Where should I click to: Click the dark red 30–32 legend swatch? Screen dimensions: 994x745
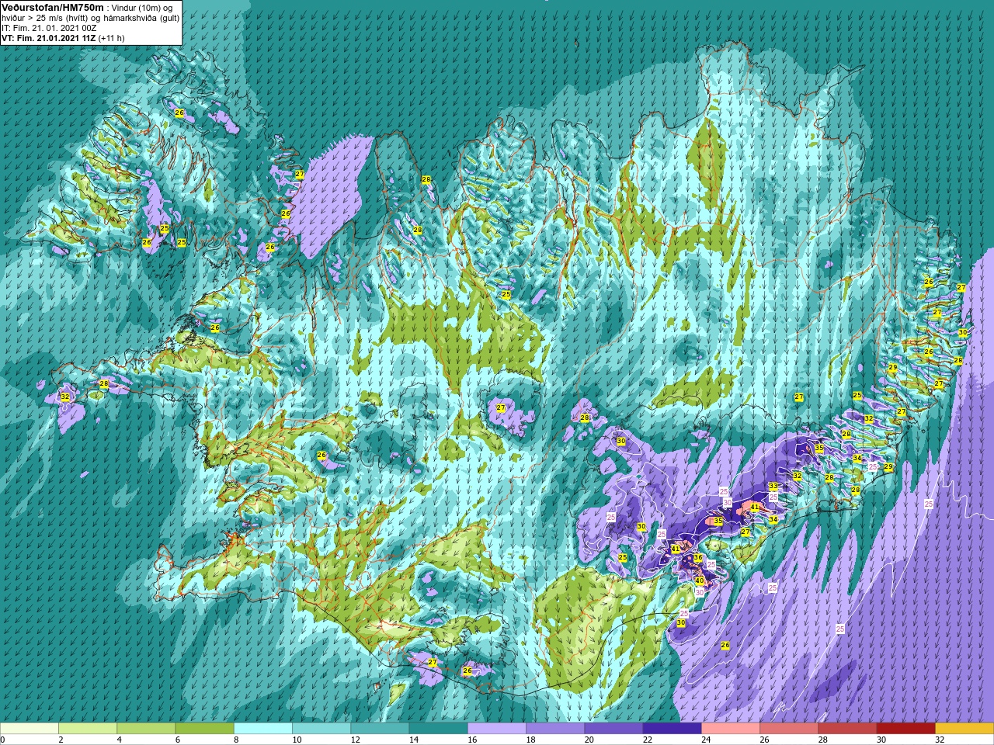906,729
